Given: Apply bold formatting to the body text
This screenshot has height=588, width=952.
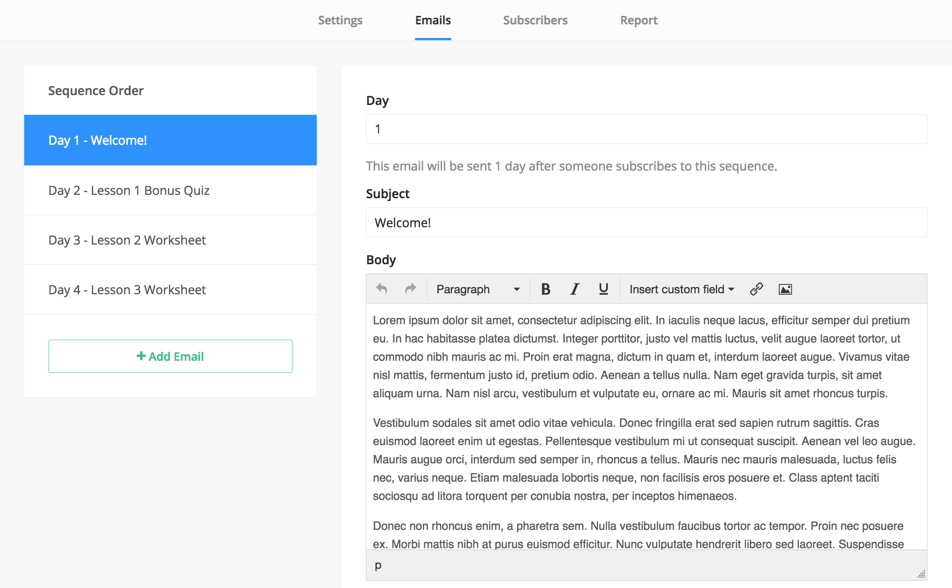Looking at the screenshot, I should (545, 289).
